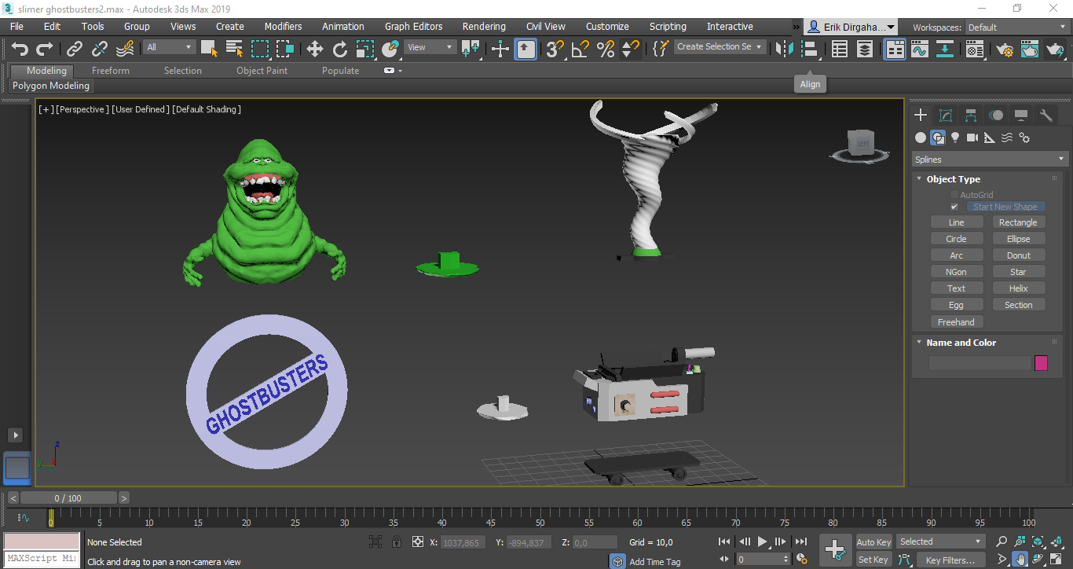Open Schematic View from toolbar

click(946, 49)
